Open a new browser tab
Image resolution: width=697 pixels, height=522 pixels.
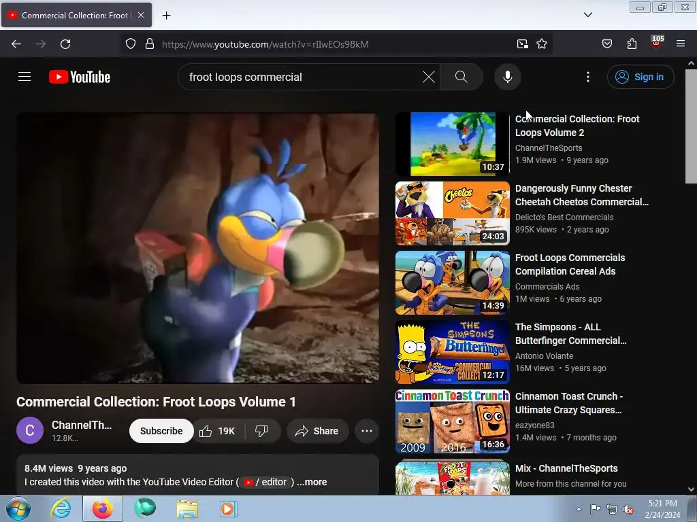click(x=166, y=16)
